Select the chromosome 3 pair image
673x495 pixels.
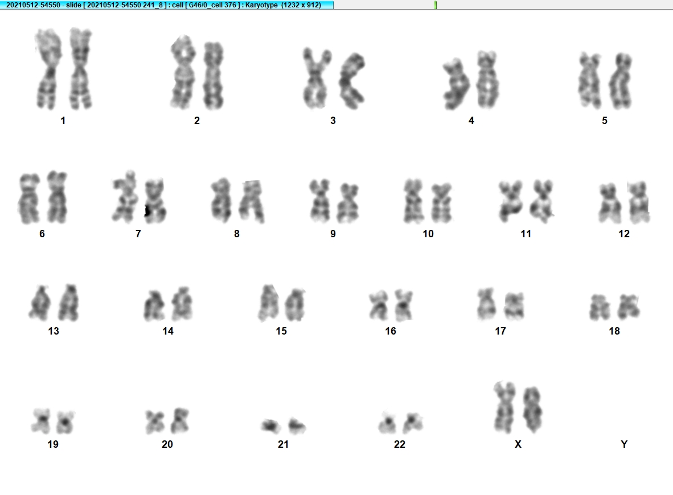pos(334,78)
